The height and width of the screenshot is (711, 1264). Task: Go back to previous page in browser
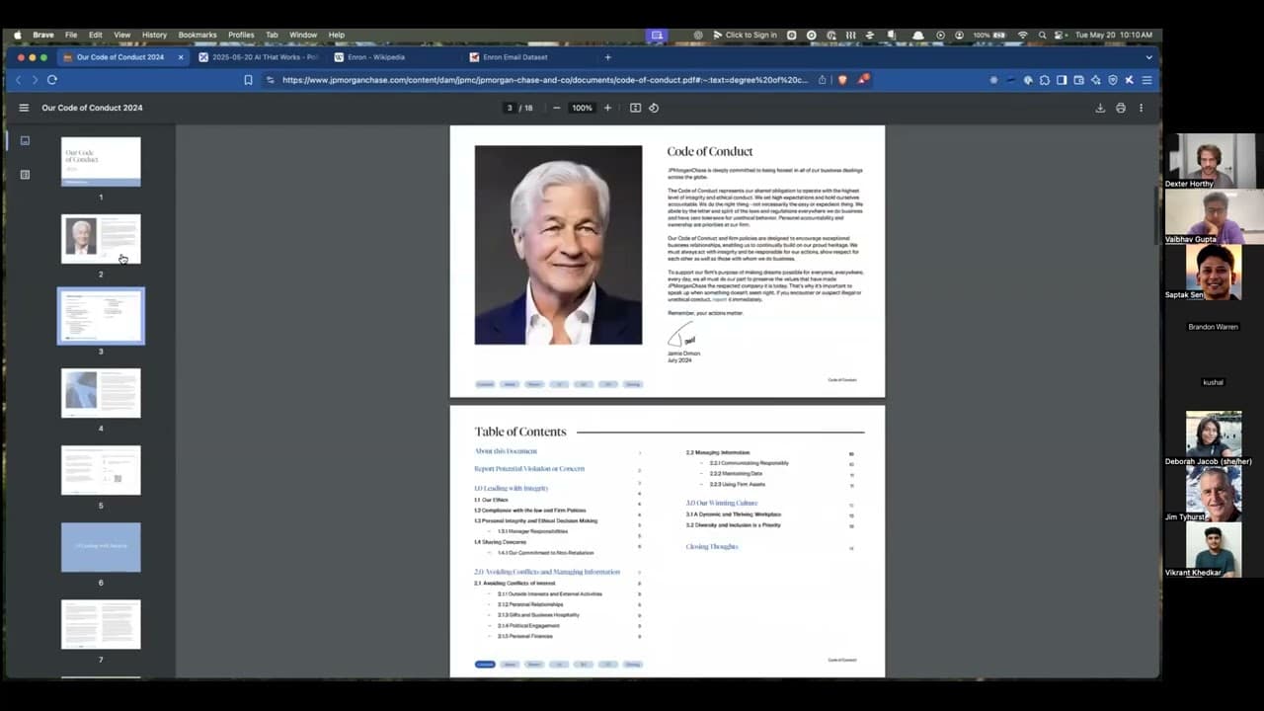coord(18,80)
